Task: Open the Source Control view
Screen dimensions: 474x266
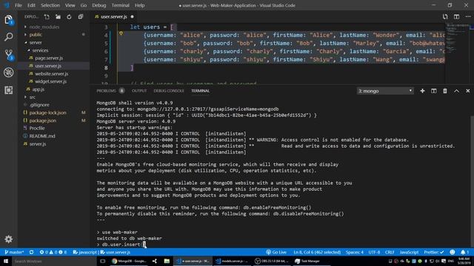Action: (8, 55)
